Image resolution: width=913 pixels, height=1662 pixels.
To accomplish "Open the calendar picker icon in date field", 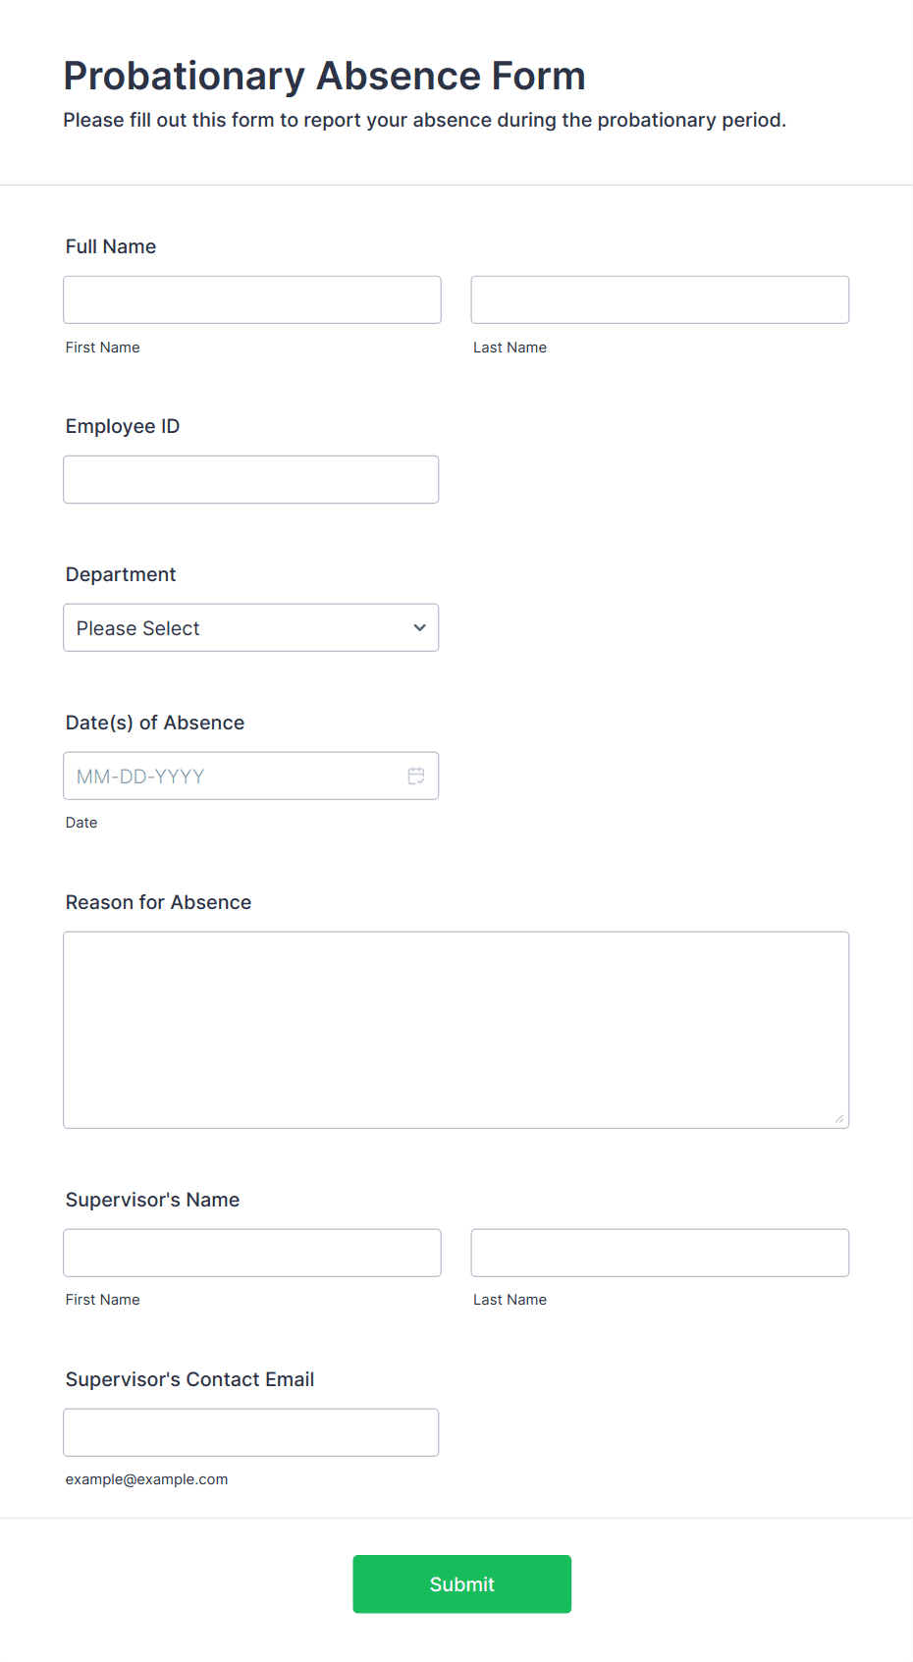I will tap(416, 777).
